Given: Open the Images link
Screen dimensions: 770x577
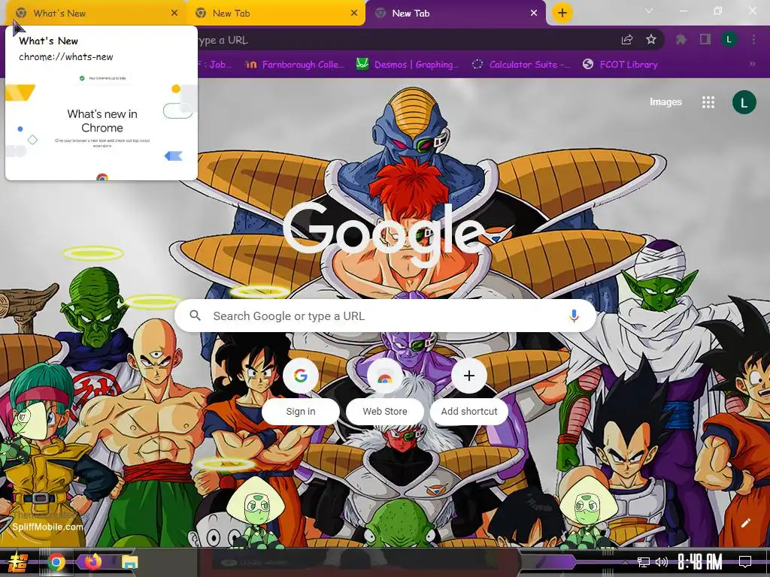Looking at the screenshot, I should pos(665,102).
